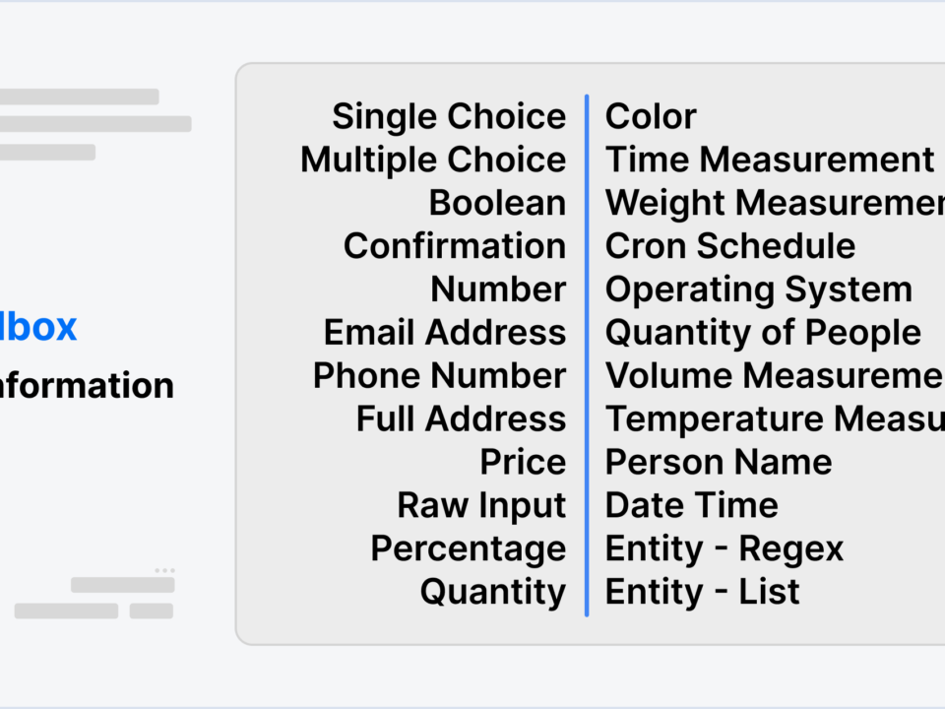The width and height of the screenshot is (945, 709).
Task: Select Full Address in the list
Action: pos(461,419)
